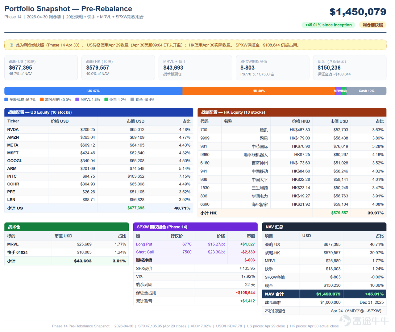Click the gray swatch beside 现金 10.4%
Screen dimensions: 395x332
pyautogui.click(x=132, y=99)
